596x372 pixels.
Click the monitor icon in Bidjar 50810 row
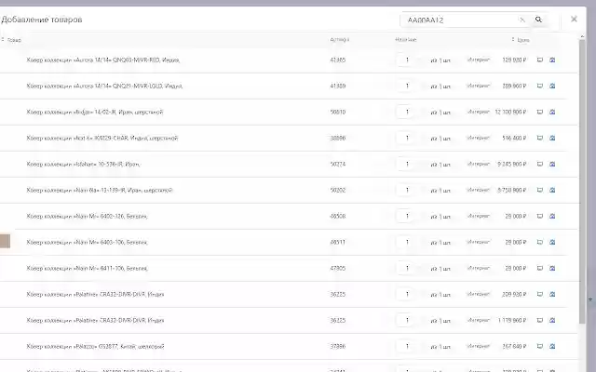click(x=540, y=112)
